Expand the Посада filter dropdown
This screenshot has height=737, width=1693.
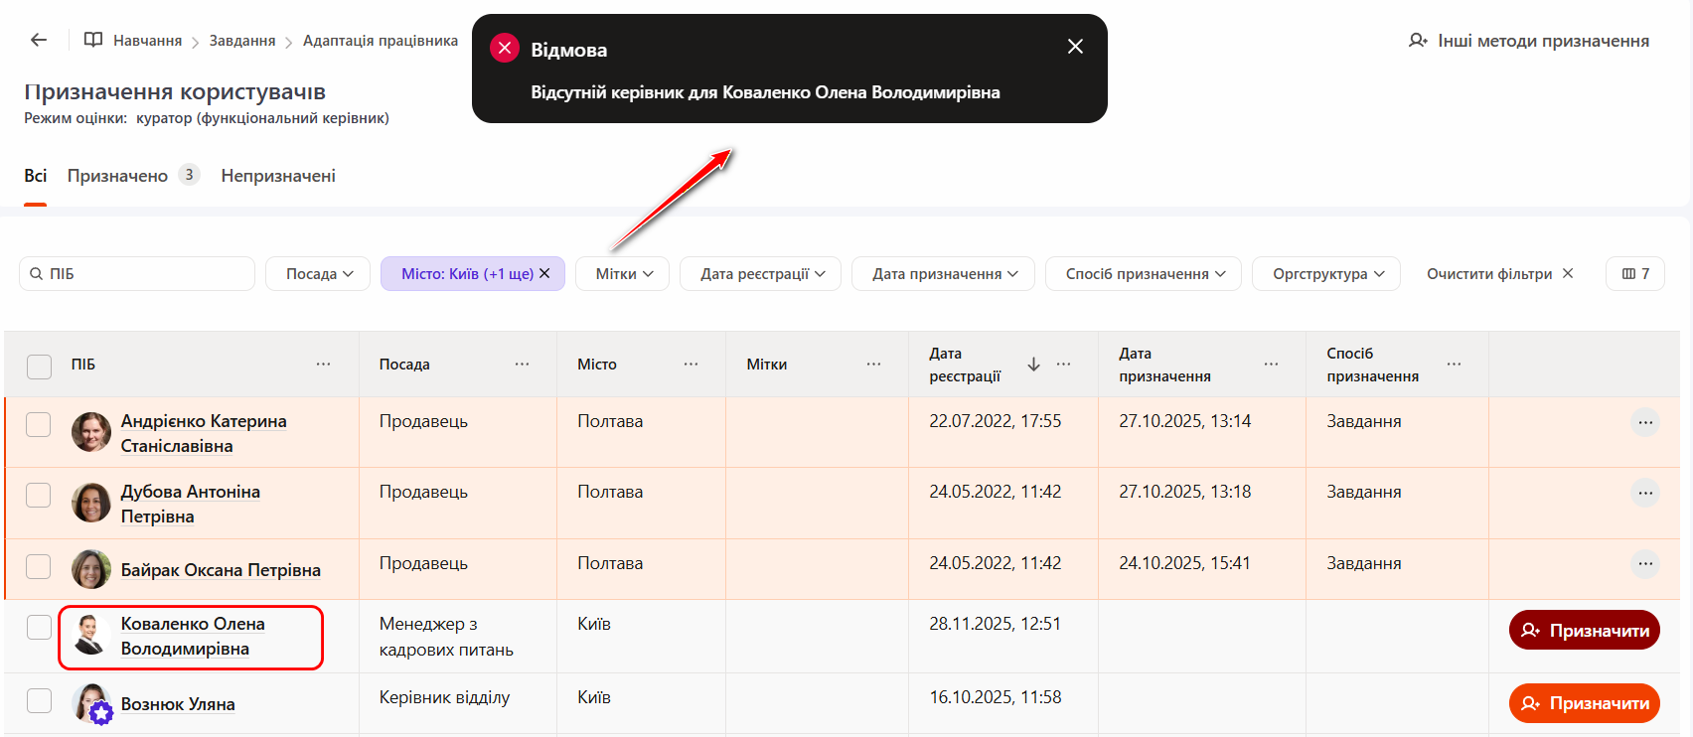[x=318, y=273]
